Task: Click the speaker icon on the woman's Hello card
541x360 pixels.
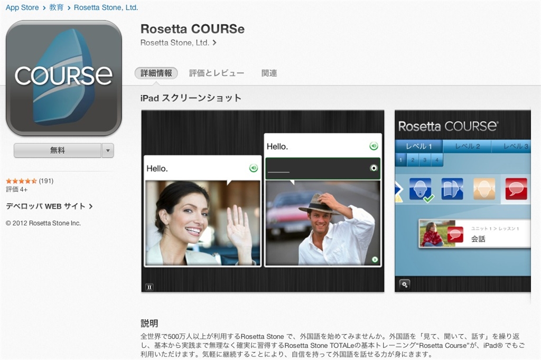Action: pos(254,168)
